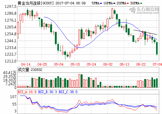Select the 30PMA legend label
The width and height of the screenshot is (162, 114).
pyautogui.click(x=135, y=3)
